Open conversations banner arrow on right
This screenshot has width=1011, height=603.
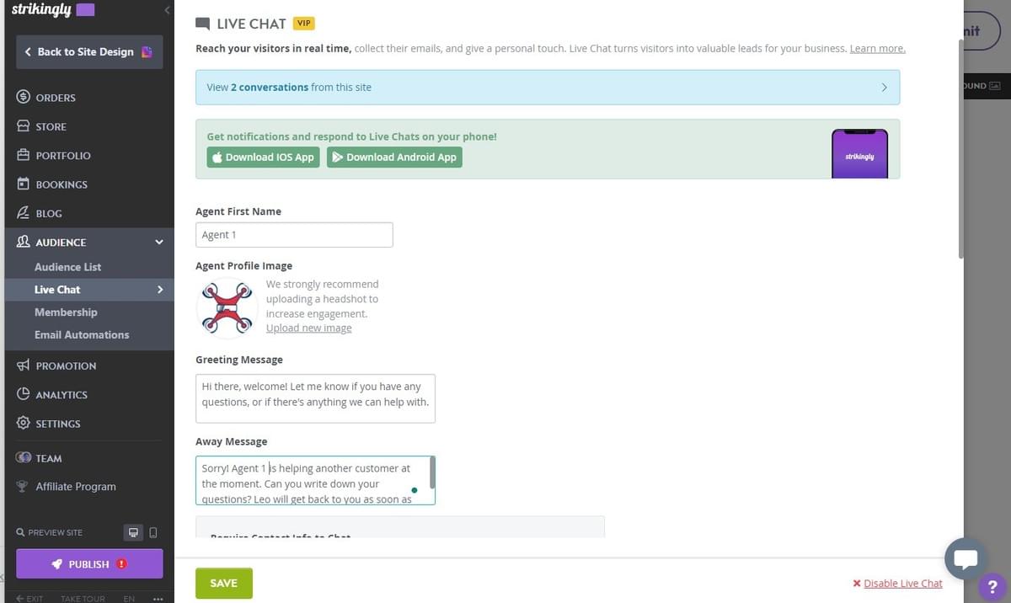pyautogui.click(x=884, y=88)
